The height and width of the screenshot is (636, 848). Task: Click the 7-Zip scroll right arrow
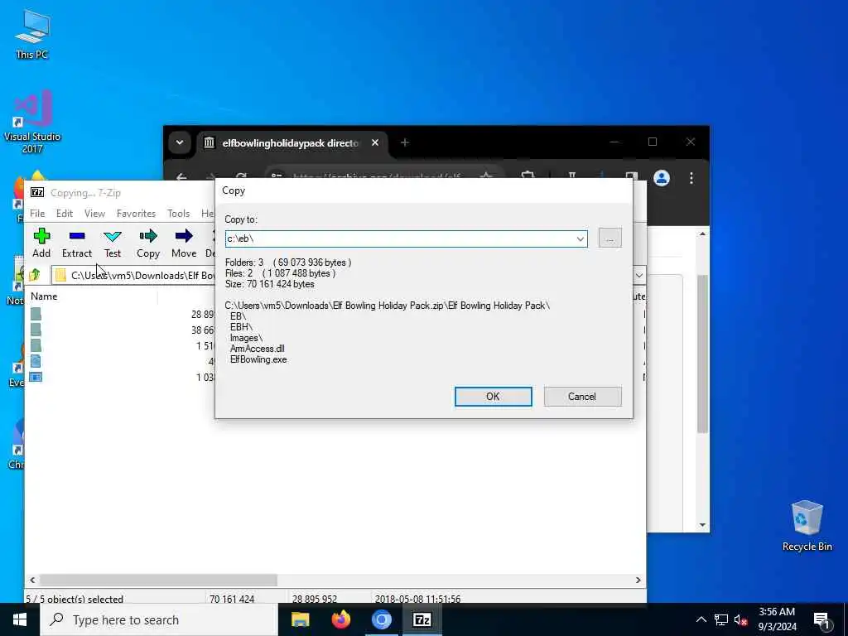[x=638, y=580]
